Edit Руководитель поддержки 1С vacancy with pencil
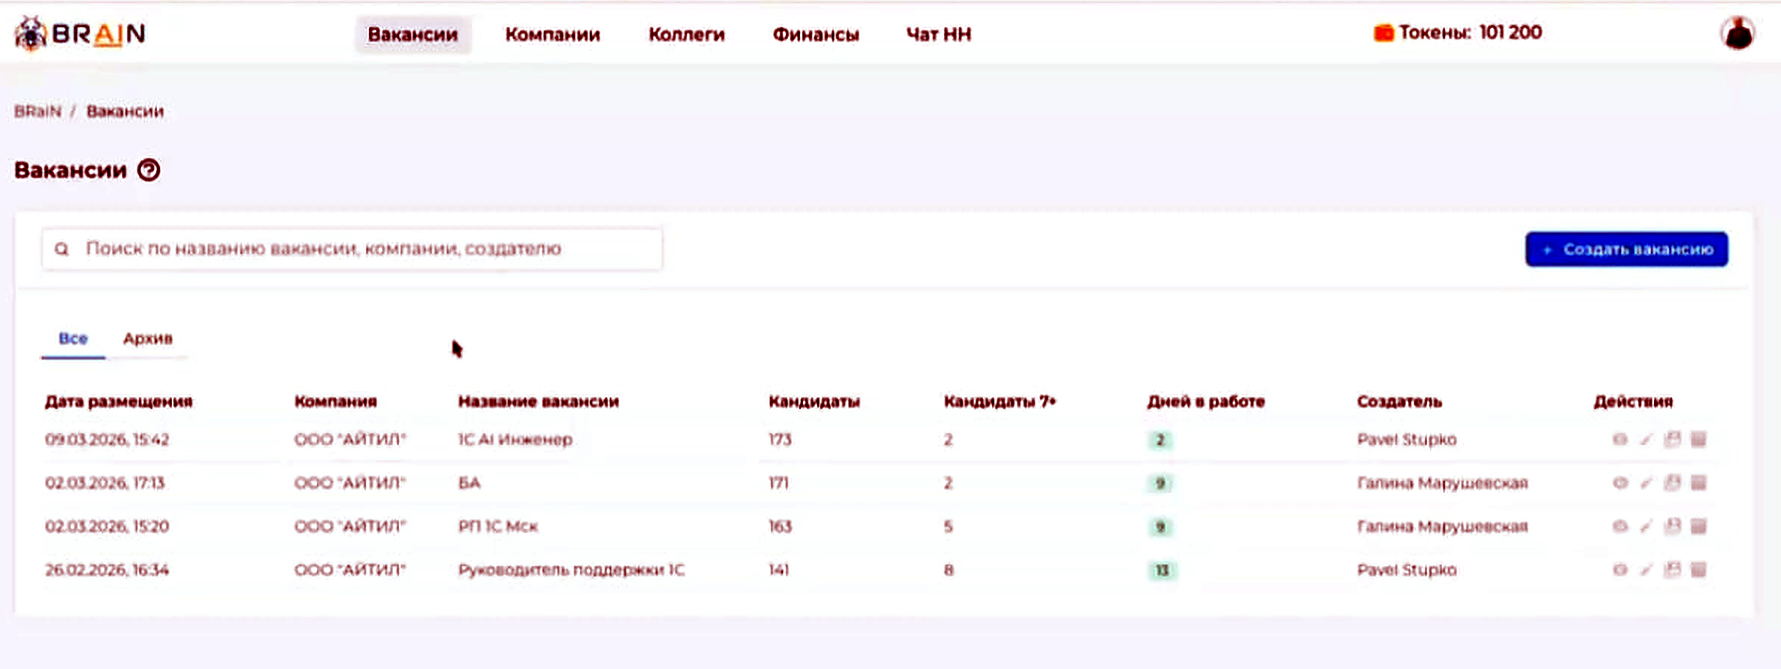This screenshot has height=669, width=1781. (x=1645, y=570)
